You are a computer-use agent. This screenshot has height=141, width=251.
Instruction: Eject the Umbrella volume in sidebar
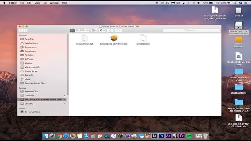click(x=64, y=96)
